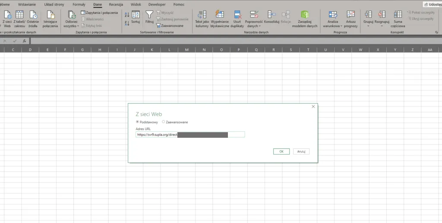Click the Relacje icon
Screen dimensions: 442x223
pos(286,14)
